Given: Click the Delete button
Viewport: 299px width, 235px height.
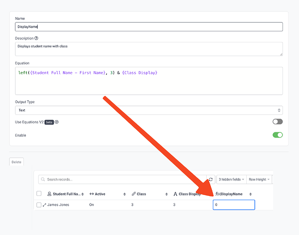Looking at the screenshot, I should pyautogui.click(x=16, y=162).
